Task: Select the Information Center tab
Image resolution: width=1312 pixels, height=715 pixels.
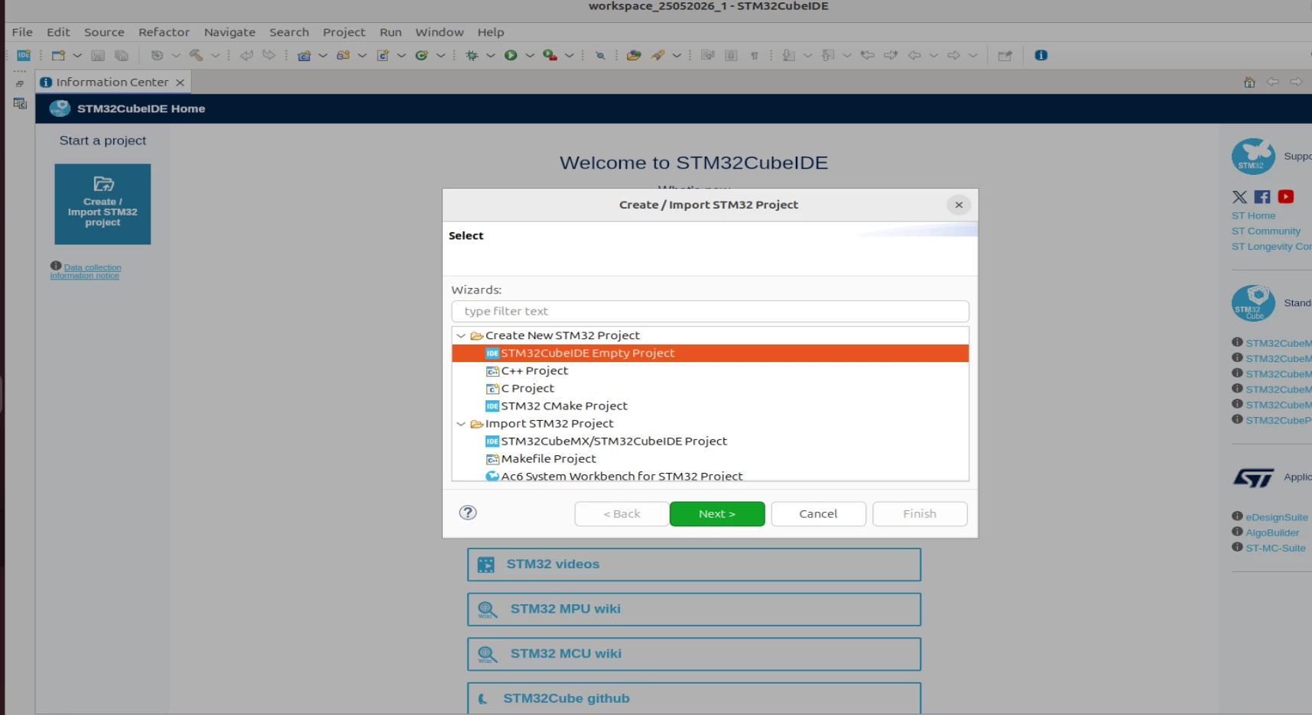Action: 112,82
